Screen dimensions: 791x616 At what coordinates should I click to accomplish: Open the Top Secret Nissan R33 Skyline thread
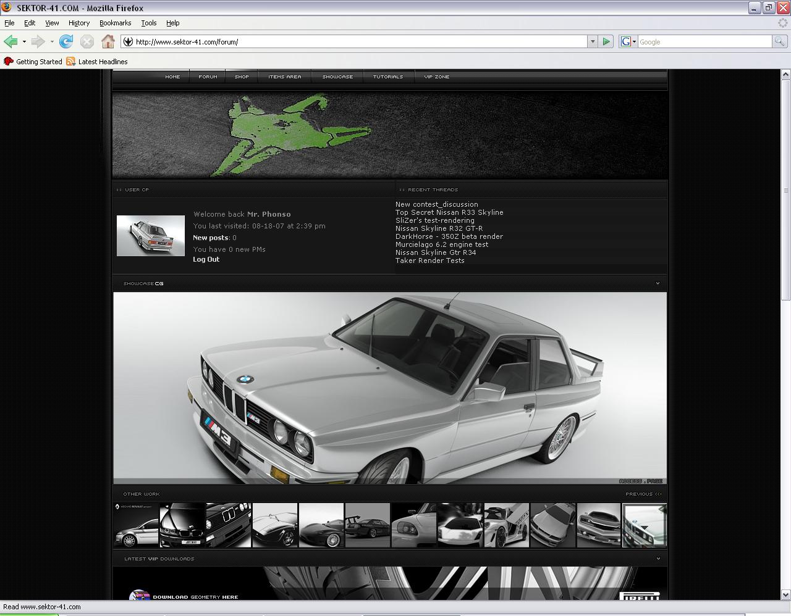[449, 212]
